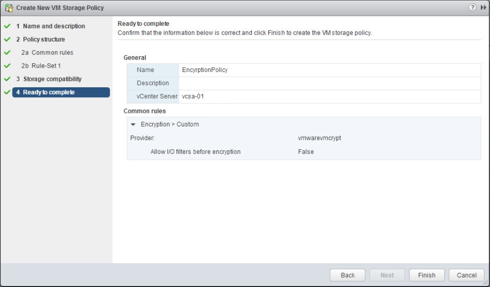490x287 pixels.
Task: Click green checkmark beside Rule-Set 1
Action: pos(7,66)
